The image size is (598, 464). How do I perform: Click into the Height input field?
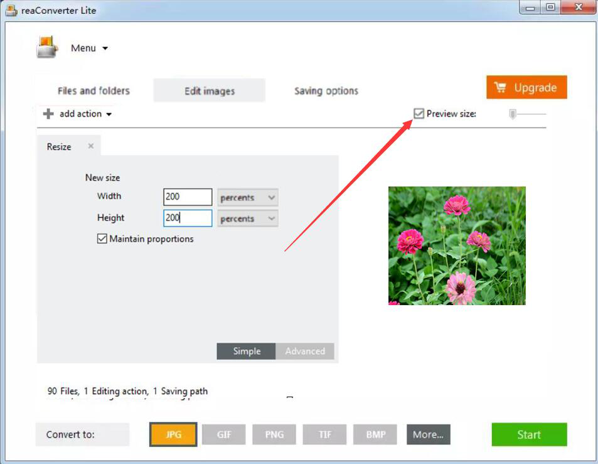[188, 218]
